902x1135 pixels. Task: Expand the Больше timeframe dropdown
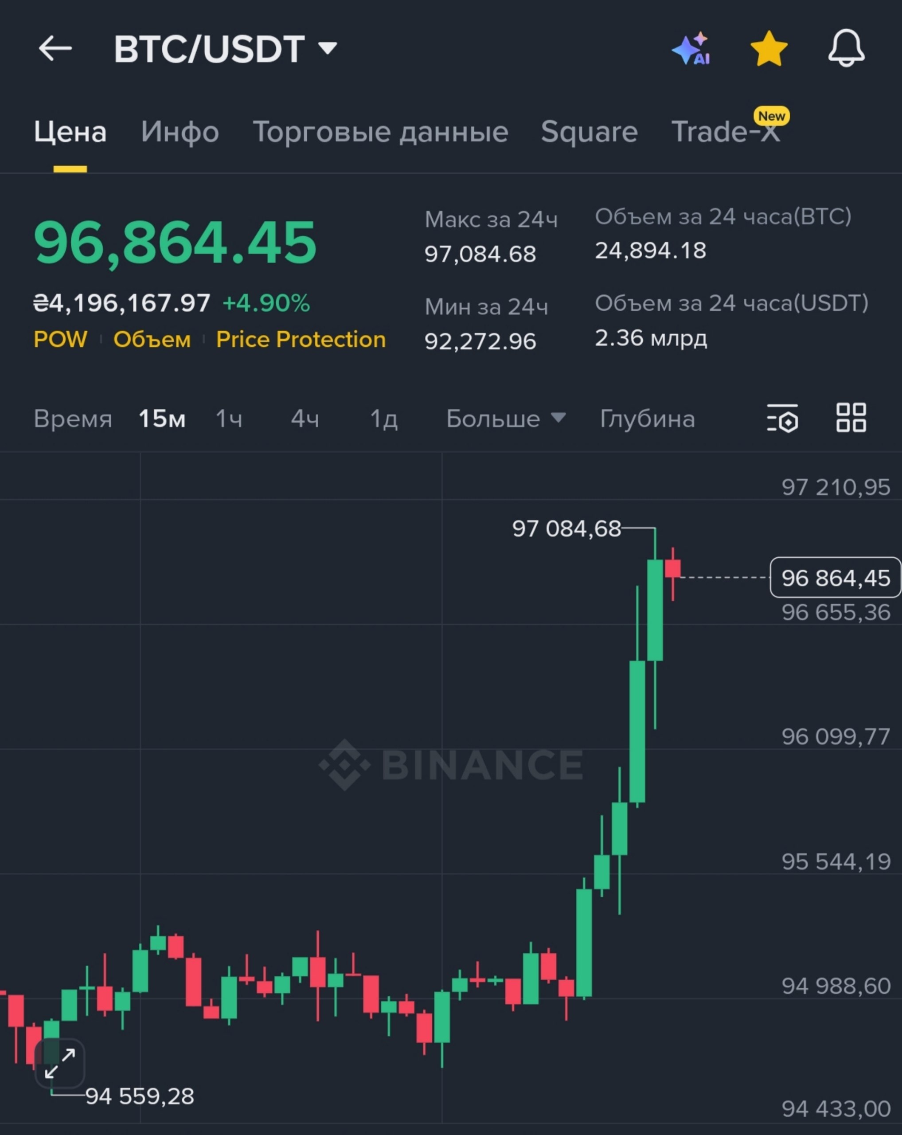pyautogui.click(x=506, y=419)
